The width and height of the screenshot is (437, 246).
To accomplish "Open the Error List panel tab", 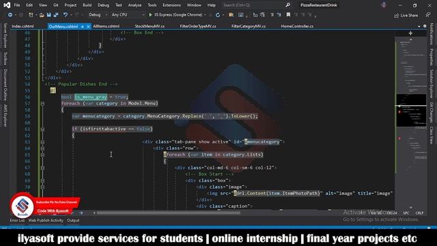I will pyautogui.click(x=17, y=220).
